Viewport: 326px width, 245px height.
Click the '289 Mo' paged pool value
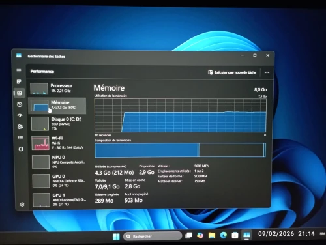[x=104, y=201]
